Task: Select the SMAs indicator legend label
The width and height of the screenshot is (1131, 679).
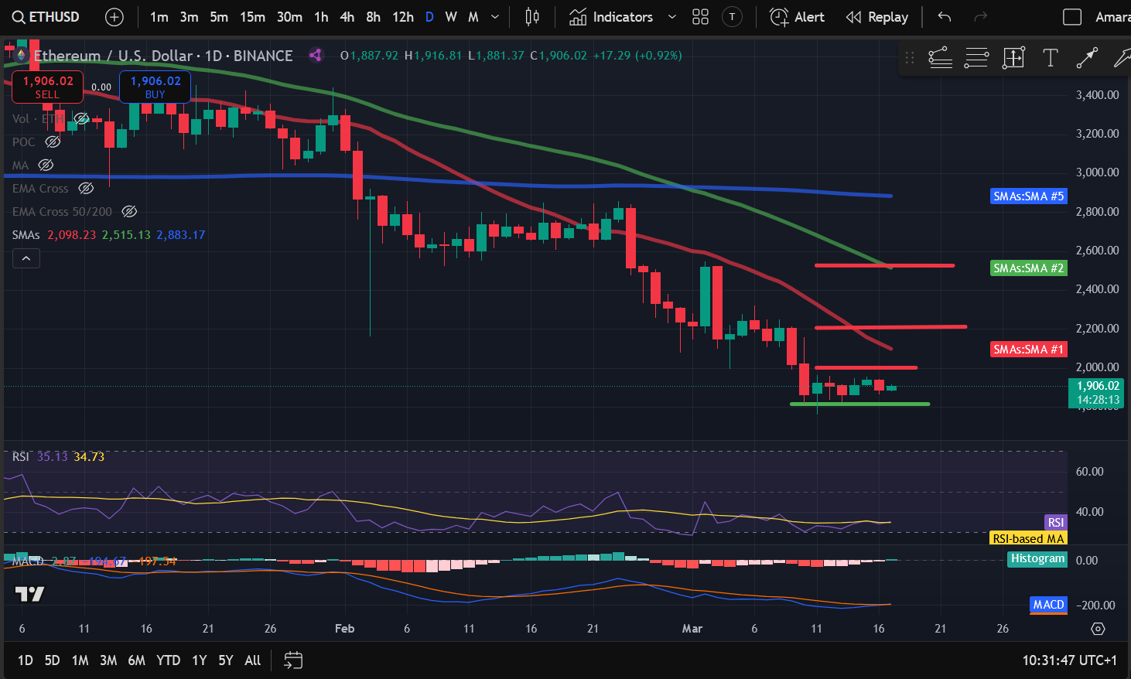Action: point(26,234)
